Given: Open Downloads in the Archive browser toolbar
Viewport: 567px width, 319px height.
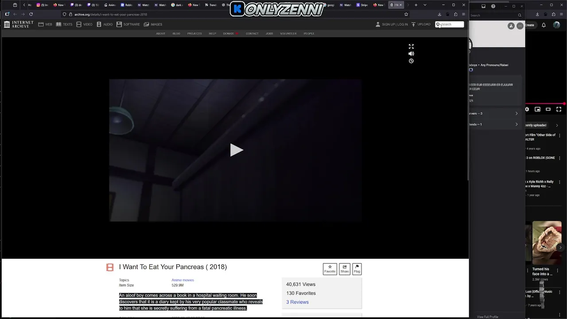Looking at the screenshot, I should click(439, 14).
